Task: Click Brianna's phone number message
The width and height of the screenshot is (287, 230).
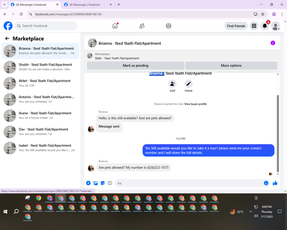Action: pos(134,167)
